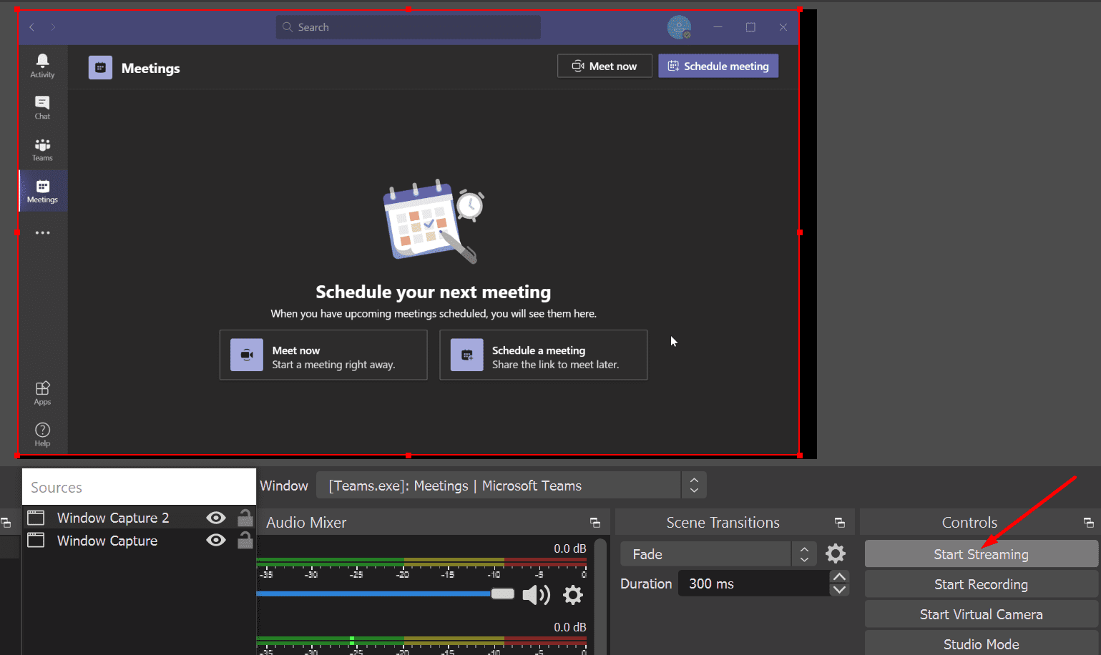Open the Window selection dropdown
1101x655 pixels.
pos(499,486)
